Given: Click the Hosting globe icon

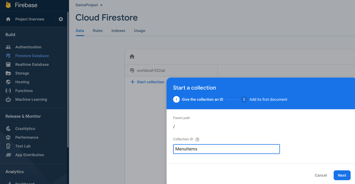Looking at the screenshot, I should [x=8, y=82].
